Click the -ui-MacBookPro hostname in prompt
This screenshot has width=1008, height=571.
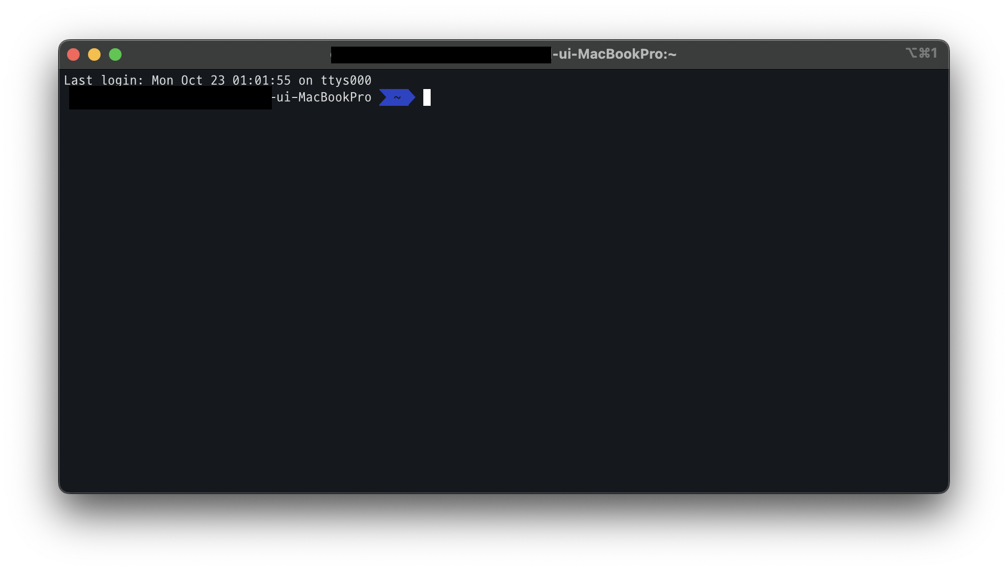tap(321, 97)
